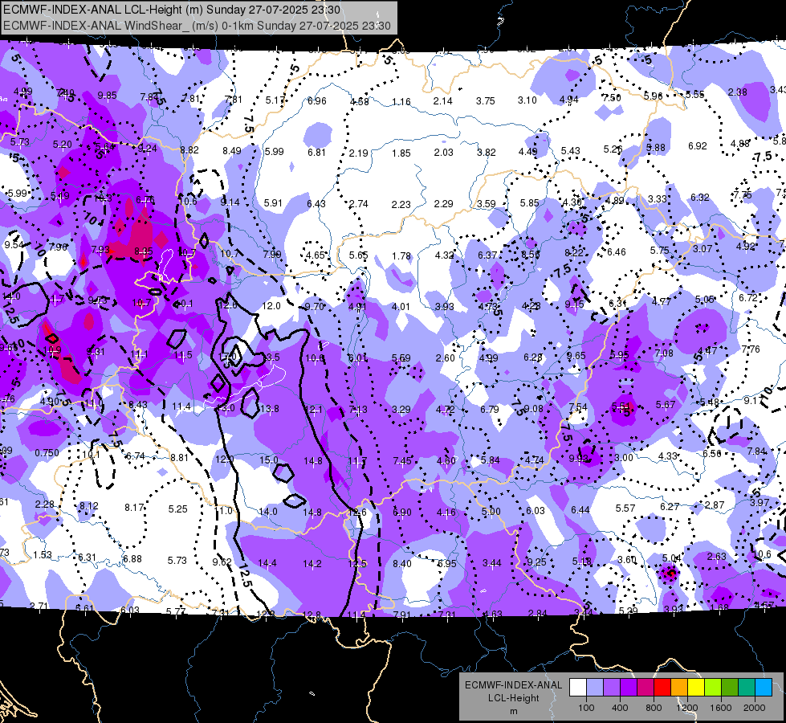The height and width of the screenshot is (723, 786).
Task: Select the teal legend swatch
Action: click(747, 688)
